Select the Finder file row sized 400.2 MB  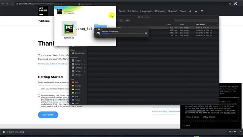[x=153, y=28]
